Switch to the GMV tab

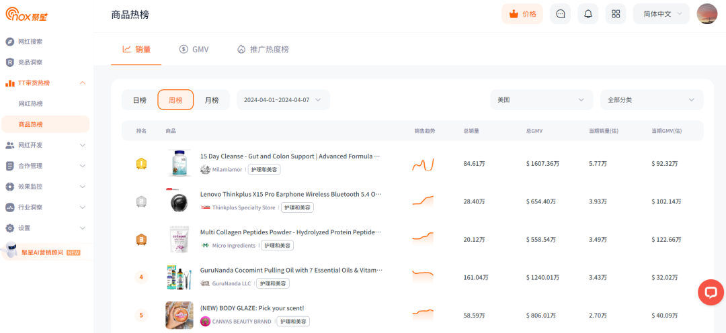[194, 49]
